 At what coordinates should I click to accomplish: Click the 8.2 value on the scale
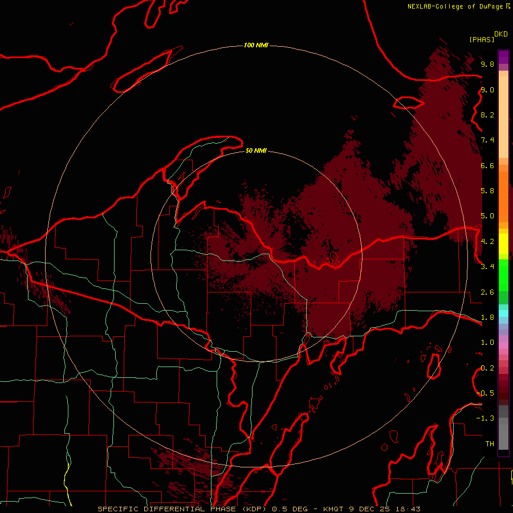487,115
